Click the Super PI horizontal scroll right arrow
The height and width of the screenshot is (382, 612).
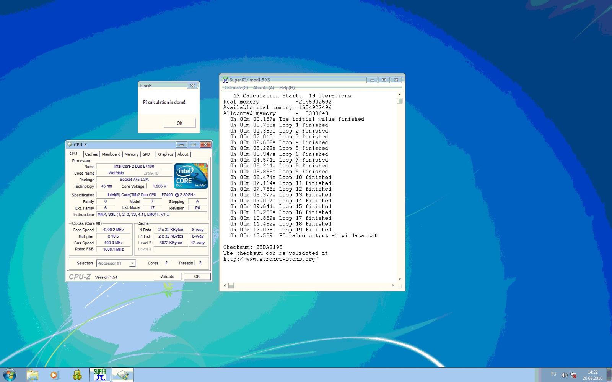pos(393,285)
